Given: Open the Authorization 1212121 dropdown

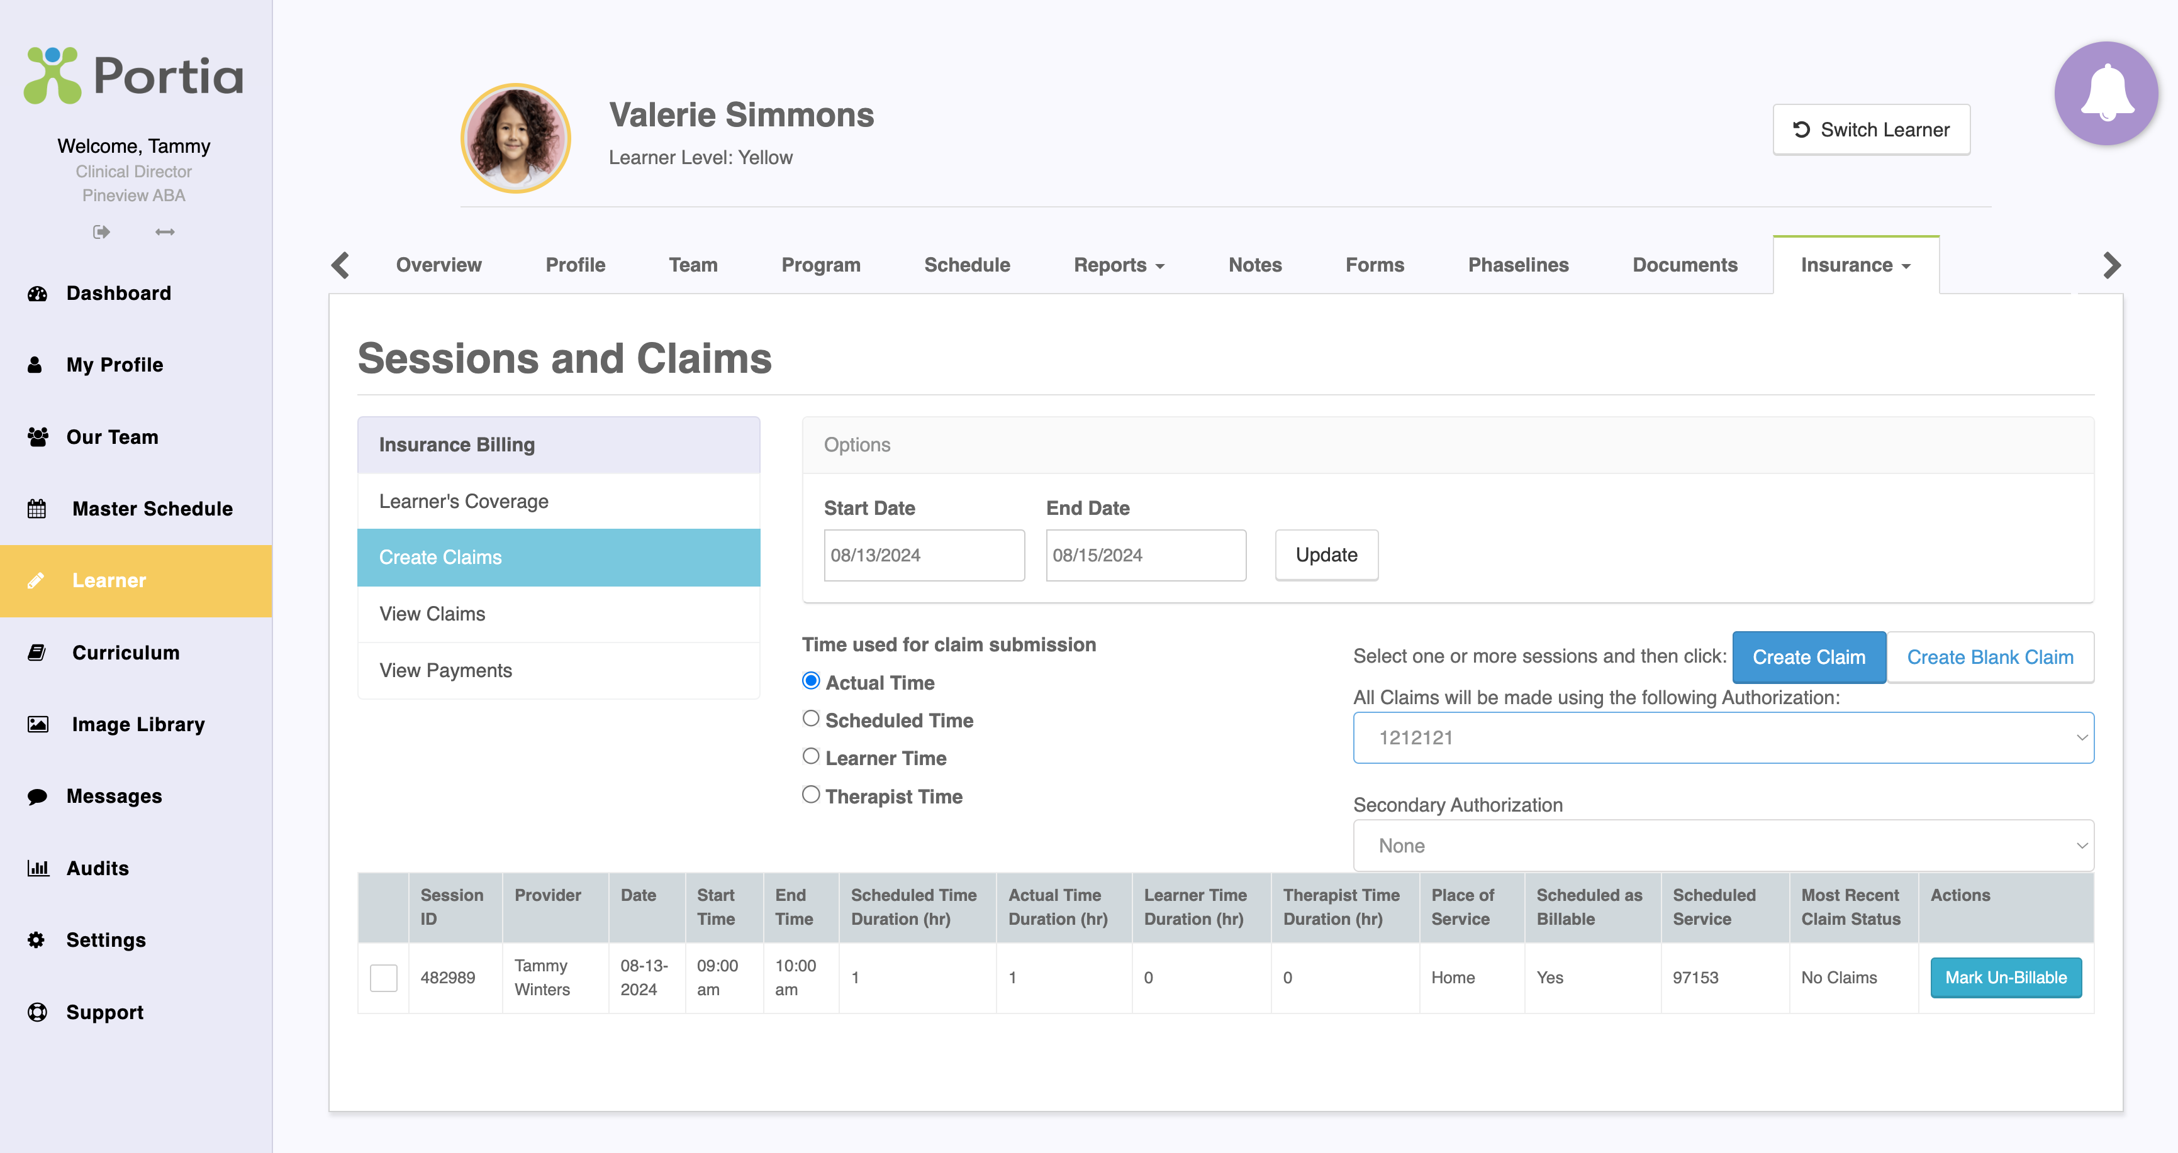Looking at the screenshot, I should [x=1723, y=737].
